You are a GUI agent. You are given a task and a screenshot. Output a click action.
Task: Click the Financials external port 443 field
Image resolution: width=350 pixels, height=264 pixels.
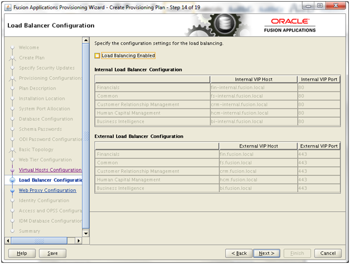coord(319,155)
